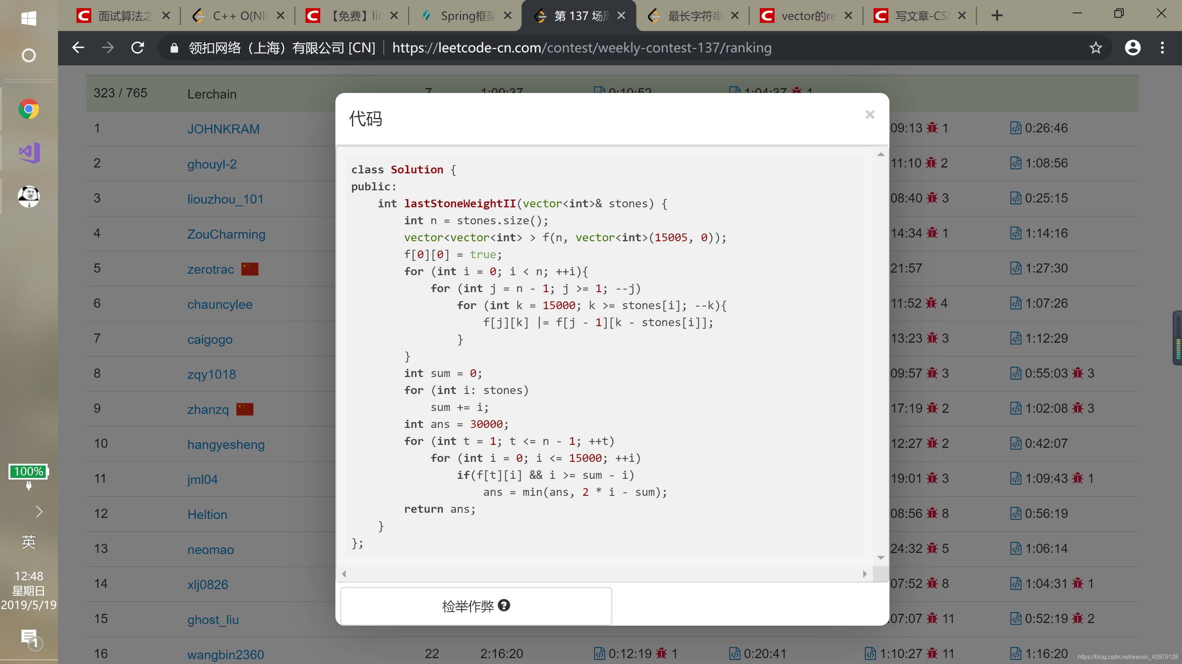The width and height of the screenshot is (1182, 664).
Task: Close the 第 137 场 tab
Action: pos(621,15)
